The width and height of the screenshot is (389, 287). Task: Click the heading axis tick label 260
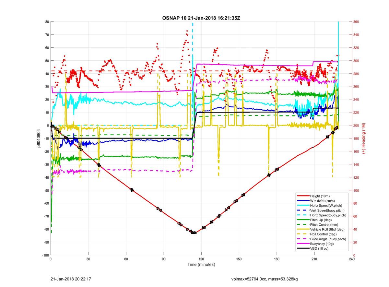point(356,87)
